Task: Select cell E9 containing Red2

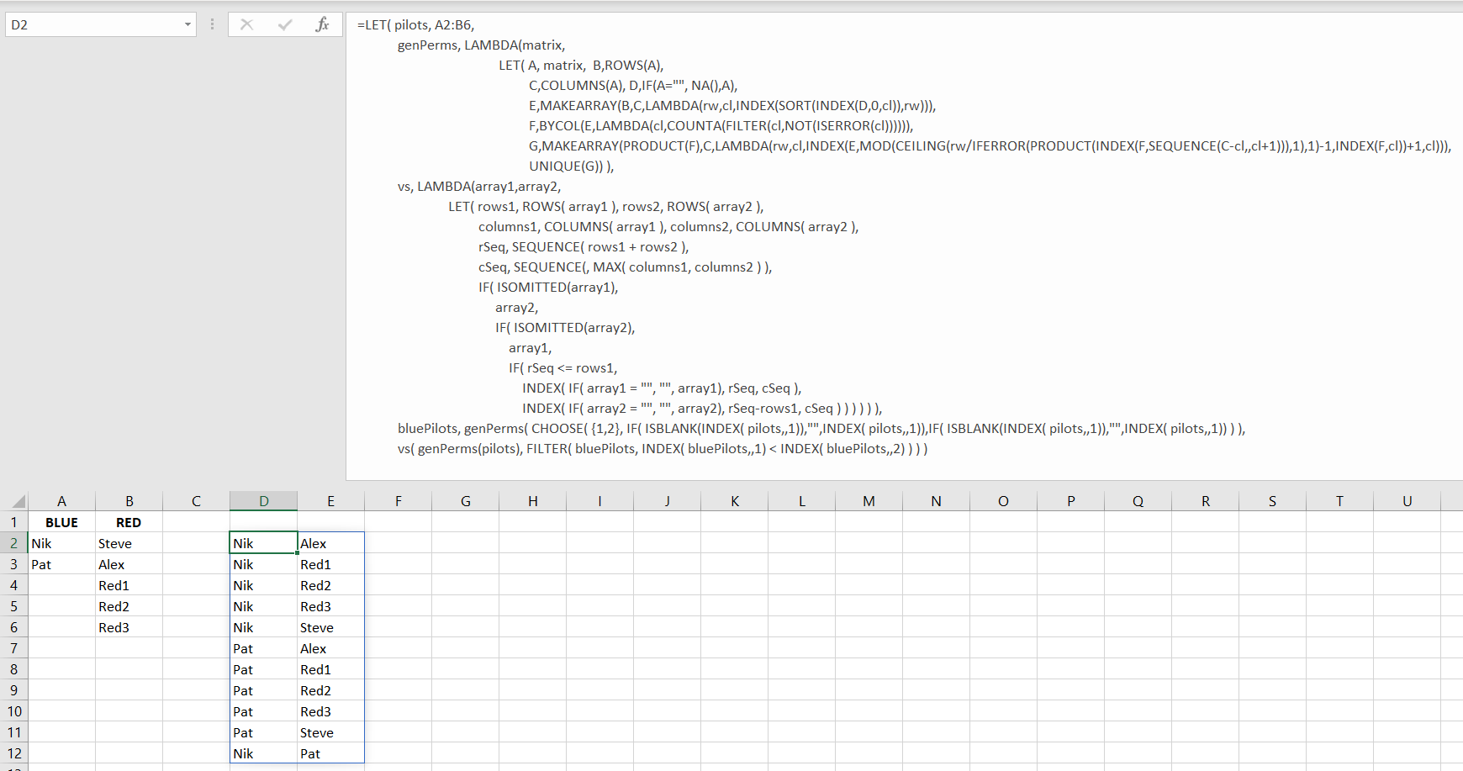Action: coord(330,690)
